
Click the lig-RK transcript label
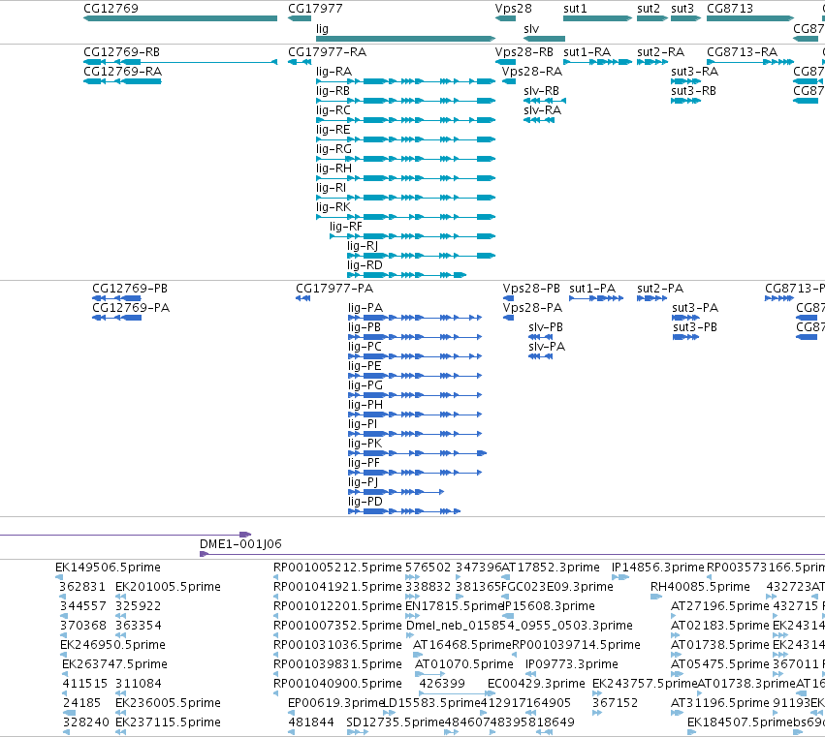click(333, 207)
